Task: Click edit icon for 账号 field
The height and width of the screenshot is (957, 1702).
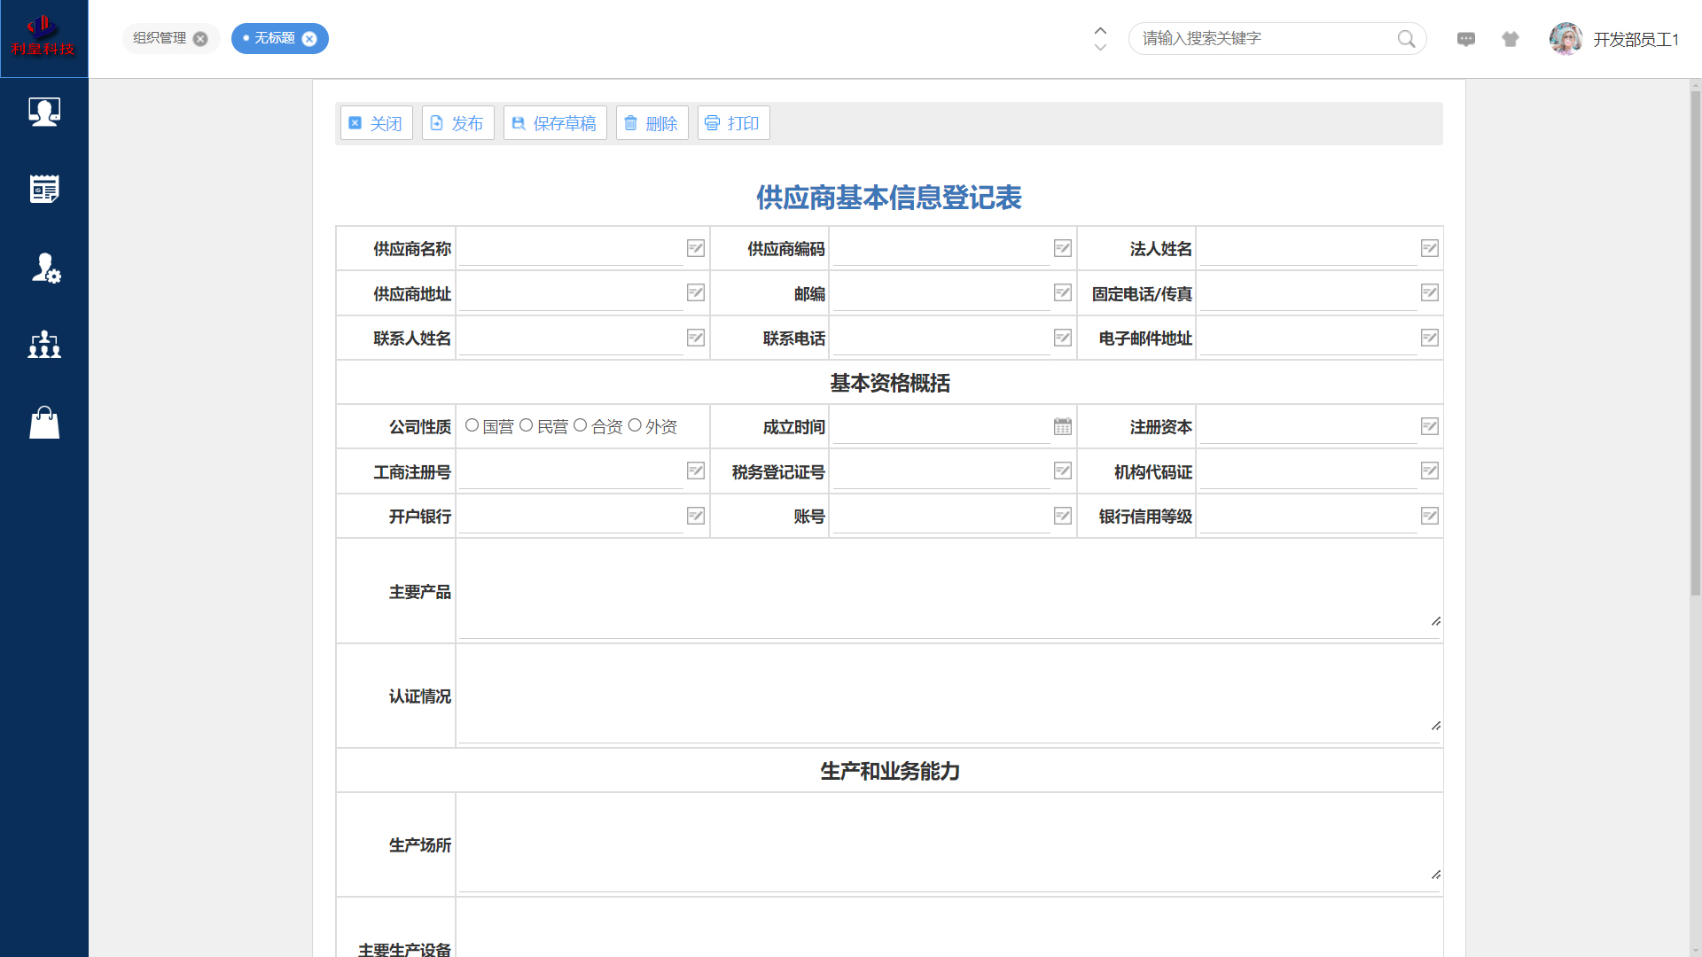Action: point(1063,516)
